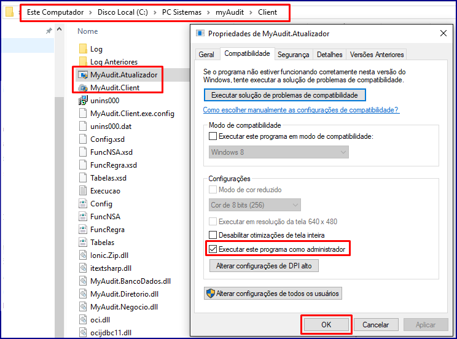Select the MyAudit.Client file name
457x339 pixels.
point(115,87)
